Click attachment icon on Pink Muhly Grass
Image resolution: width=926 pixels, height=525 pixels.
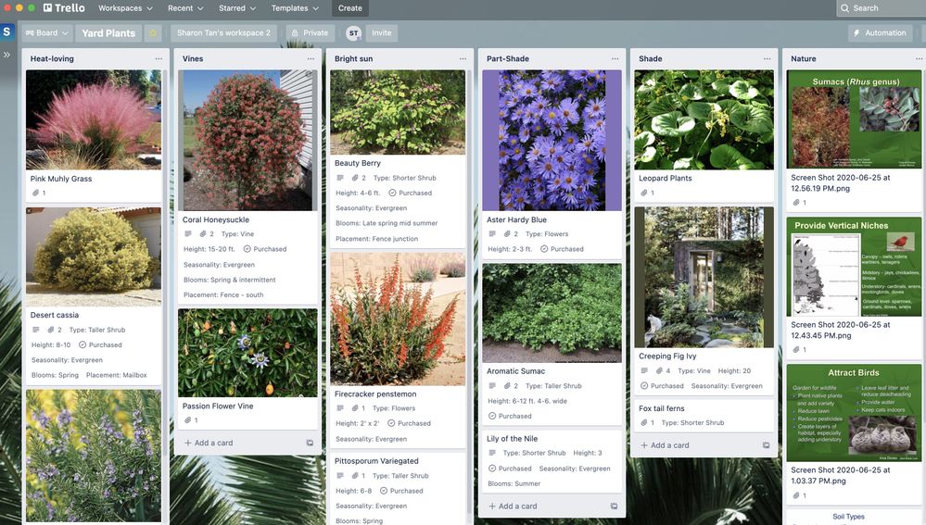pos(35,193)
